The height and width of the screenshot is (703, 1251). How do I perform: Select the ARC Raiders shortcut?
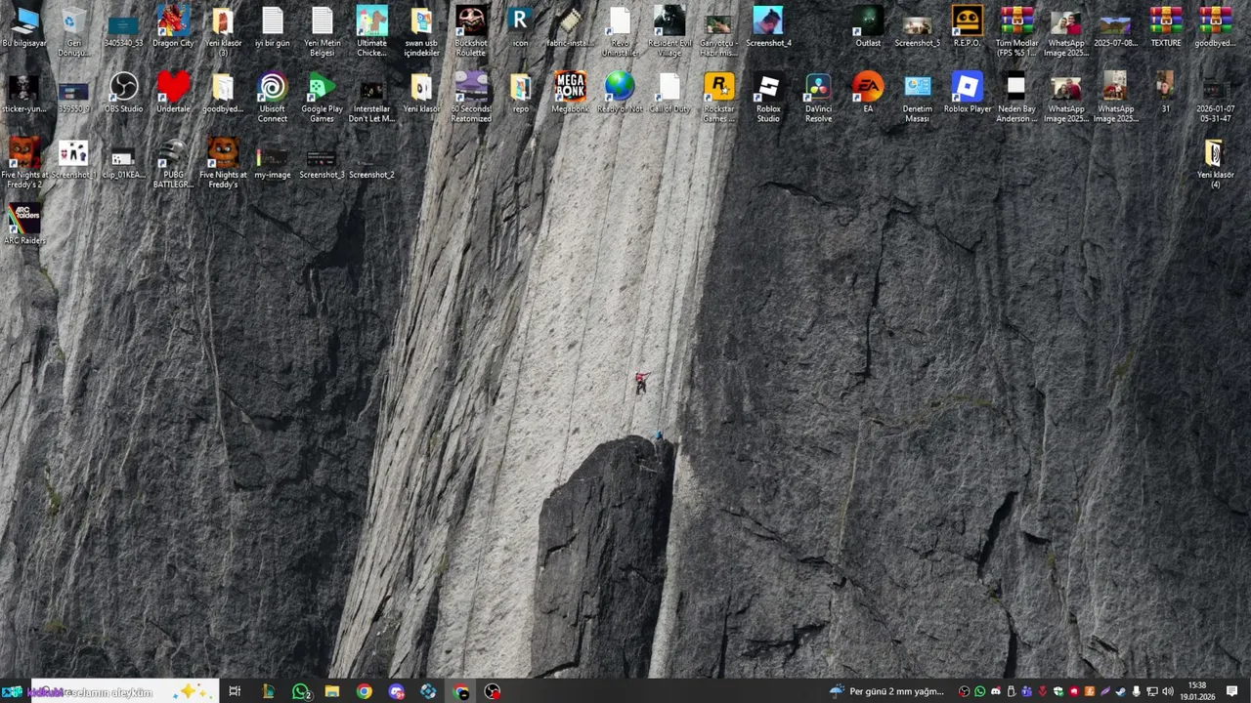click(x=24, y=225)
